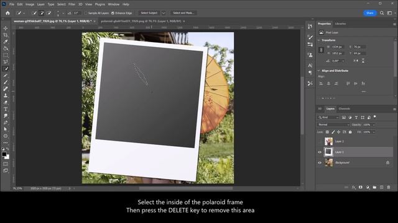
Task: Click the Share button
Action: (370, 13)
